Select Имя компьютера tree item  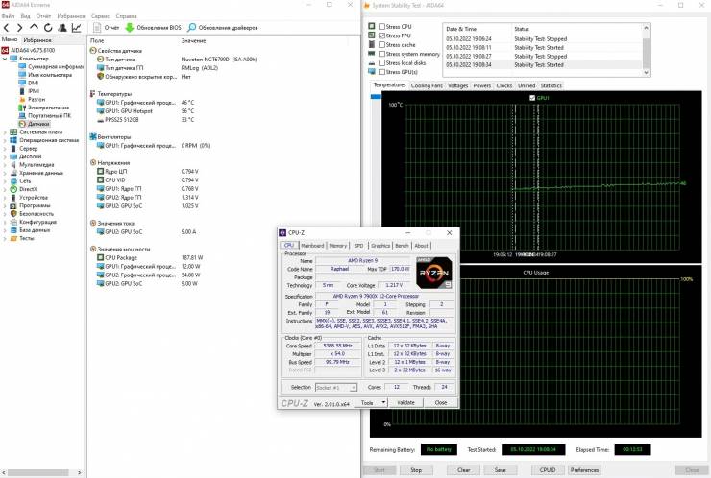[x=45, y=75]
